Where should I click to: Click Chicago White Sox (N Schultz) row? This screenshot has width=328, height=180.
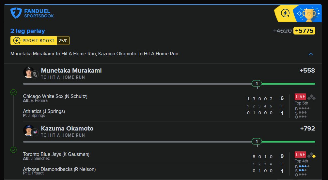(x=55, y=96)
